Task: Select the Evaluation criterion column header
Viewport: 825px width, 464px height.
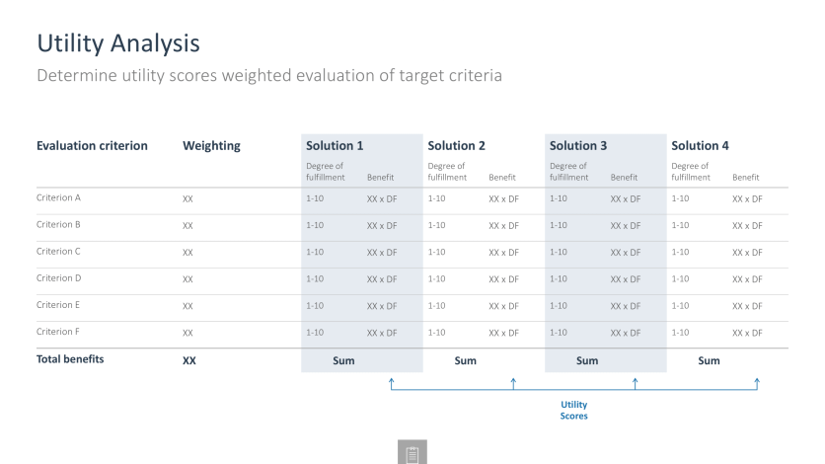Action: pos(92,146)
